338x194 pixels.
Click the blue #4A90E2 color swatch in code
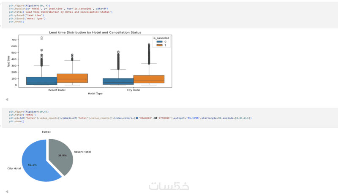point(137,118)
